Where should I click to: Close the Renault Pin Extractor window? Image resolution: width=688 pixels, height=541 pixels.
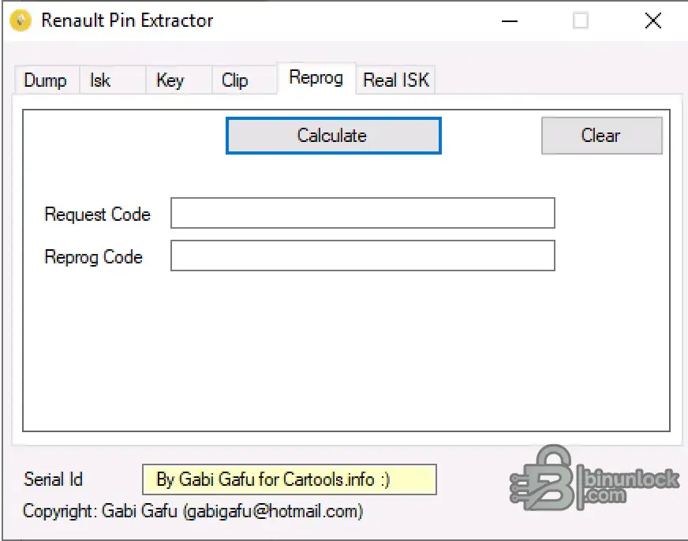(653, 21)
